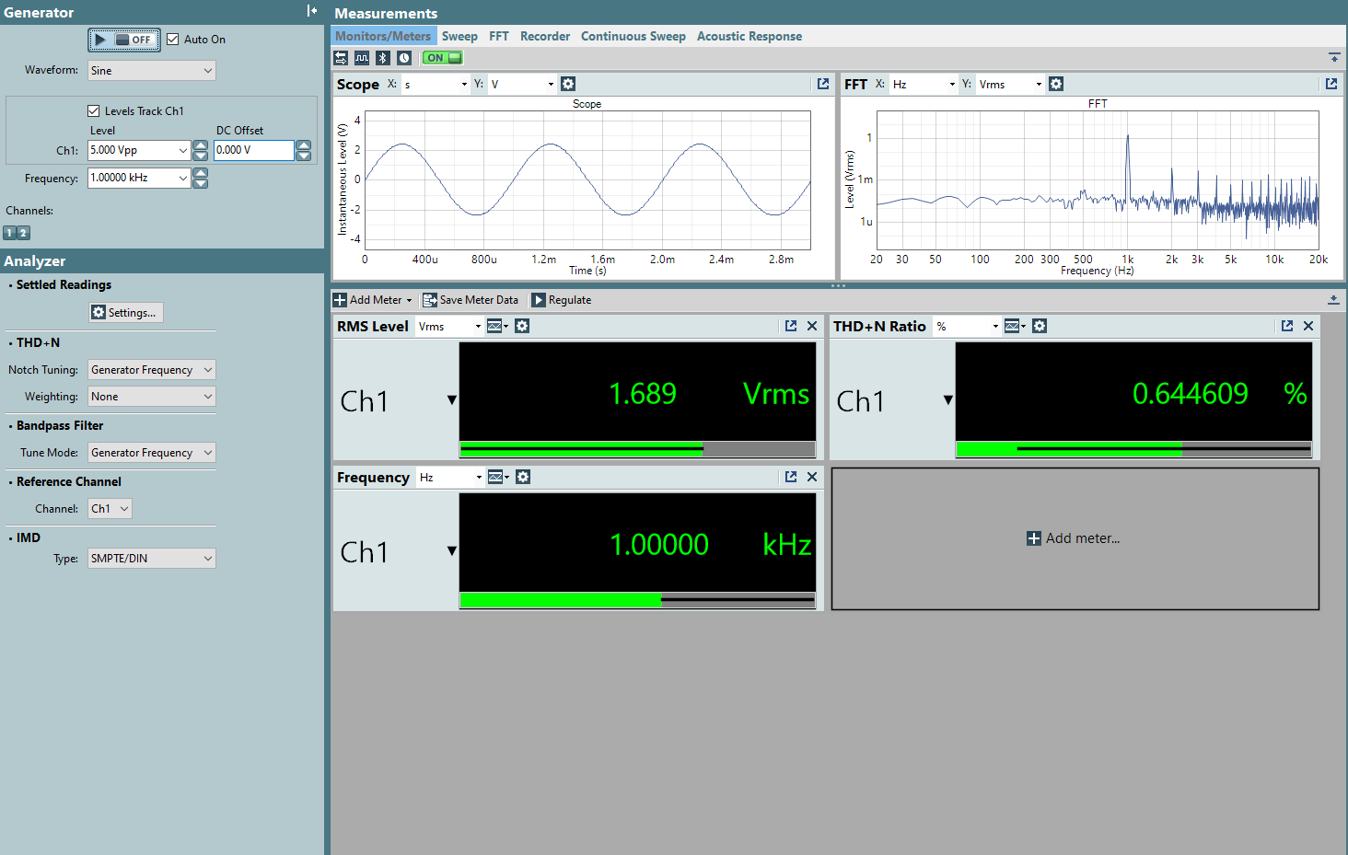Open RMS Level meter graph icon
This screenshot has height=855, width=1348.
497,326
